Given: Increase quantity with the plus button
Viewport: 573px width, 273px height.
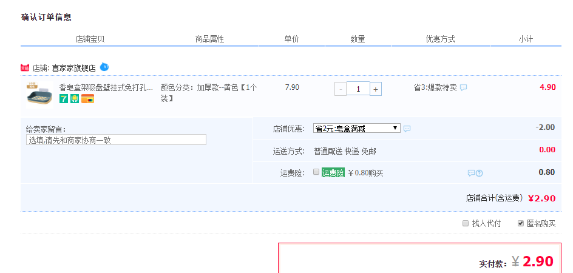Looking at the screenshot, I should pyautogui.click(x=376, y=89).
